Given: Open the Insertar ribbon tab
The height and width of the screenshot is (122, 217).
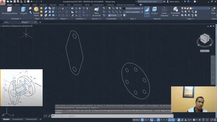Looking at the screenshot, I should pyautogui.click(x=53, y=5).
